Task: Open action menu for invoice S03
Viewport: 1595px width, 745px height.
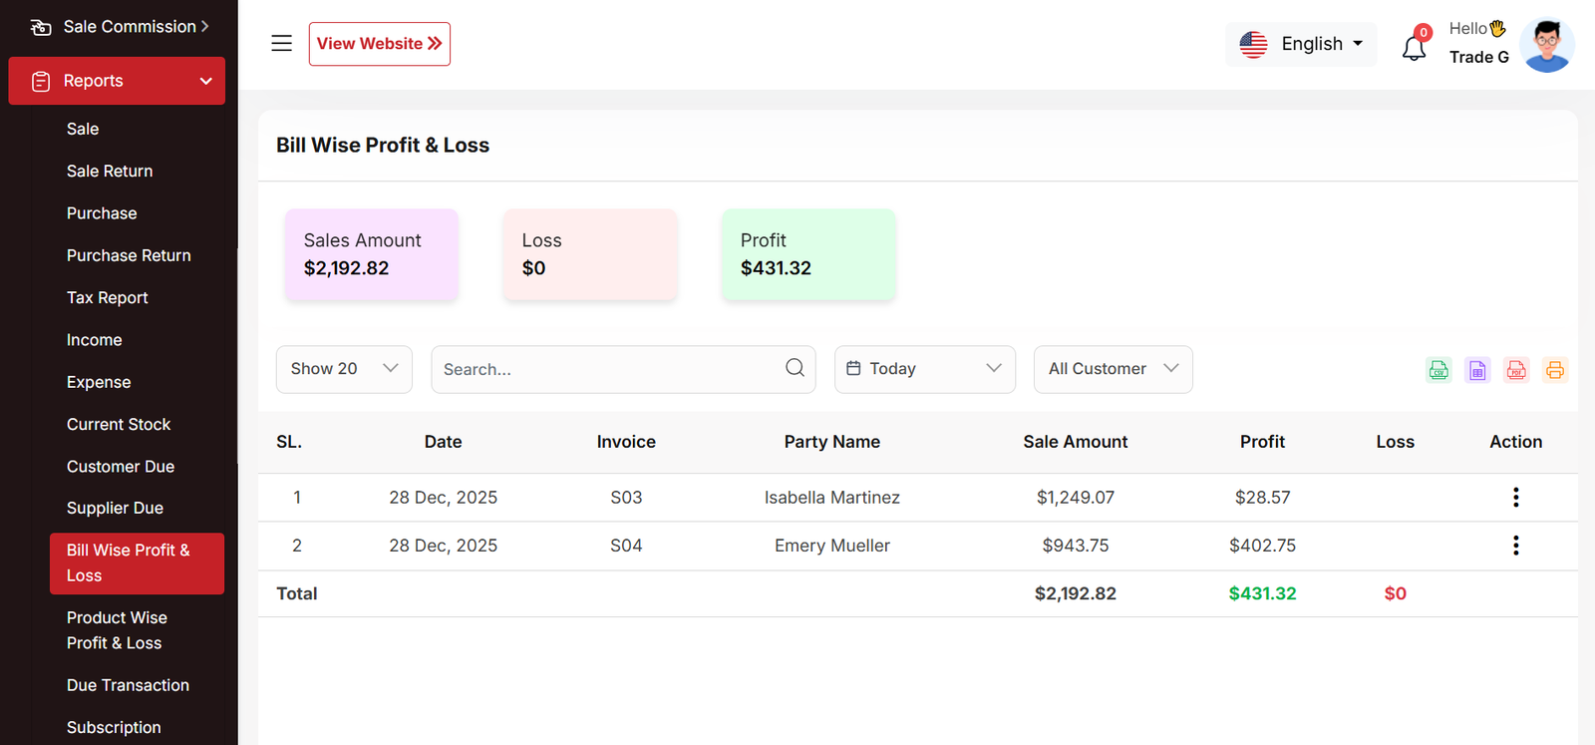Action: point(1515,498)
